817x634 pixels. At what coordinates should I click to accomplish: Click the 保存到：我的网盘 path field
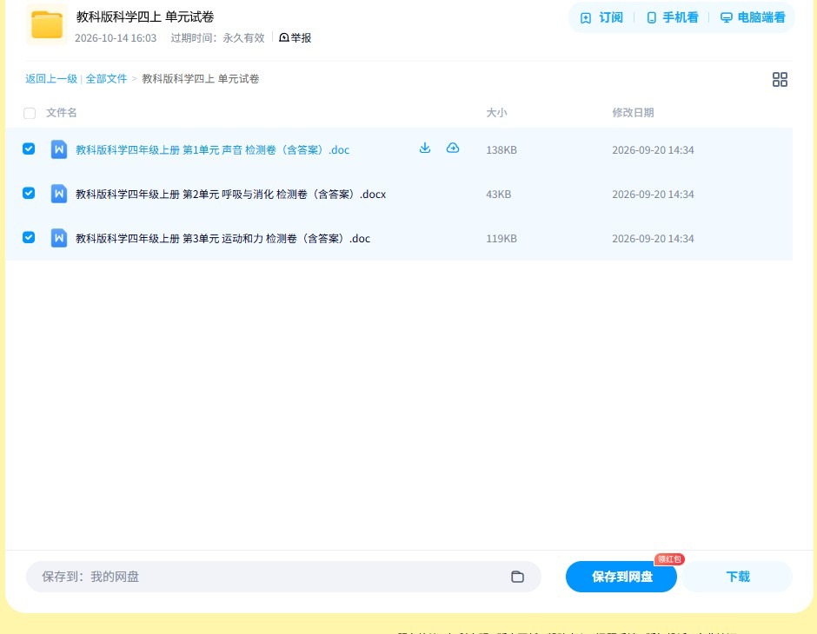[x=283, y=576]
